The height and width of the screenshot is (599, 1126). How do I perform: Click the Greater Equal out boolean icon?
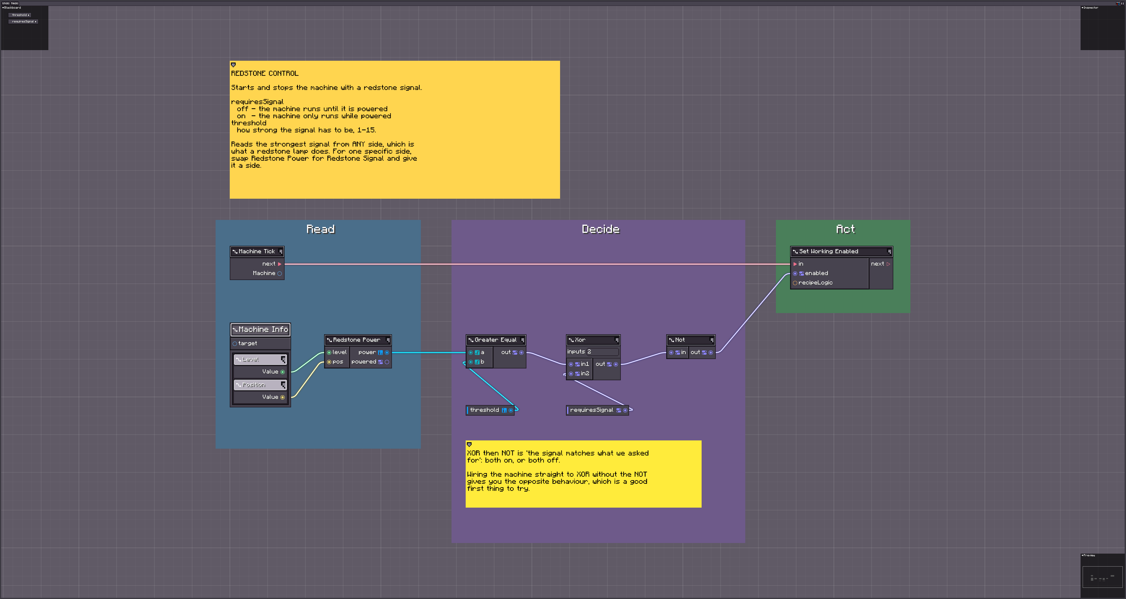515,353
